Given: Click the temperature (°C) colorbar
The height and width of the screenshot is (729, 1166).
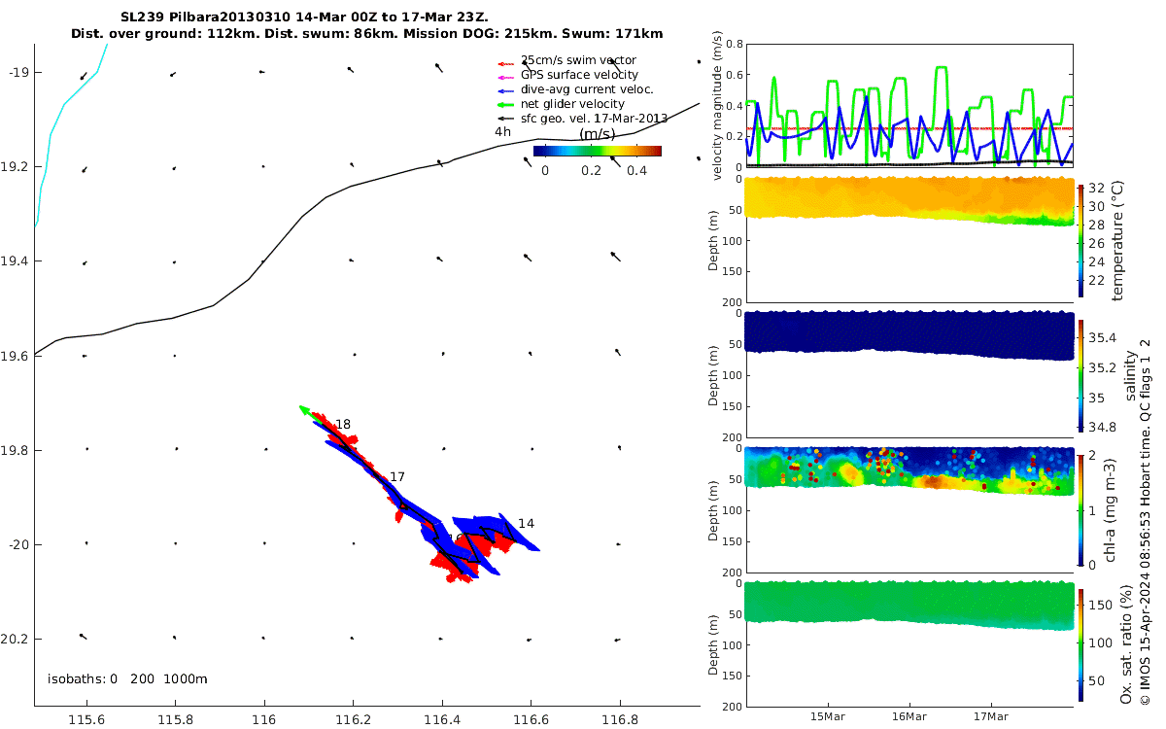Looking at the screenshot, I should [1080, 240].
